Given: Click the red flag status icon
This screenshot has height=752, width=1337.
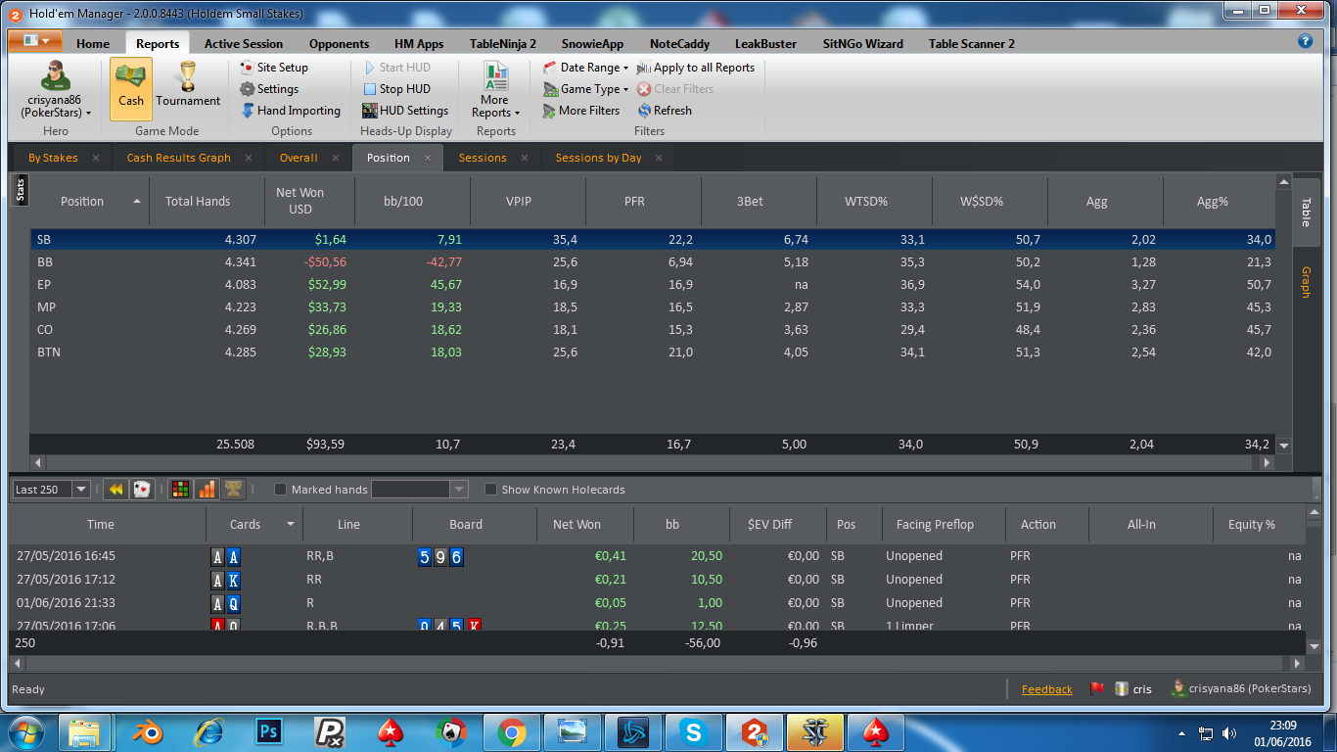Looking at the screenshot, I should (x=1097, y=688).
